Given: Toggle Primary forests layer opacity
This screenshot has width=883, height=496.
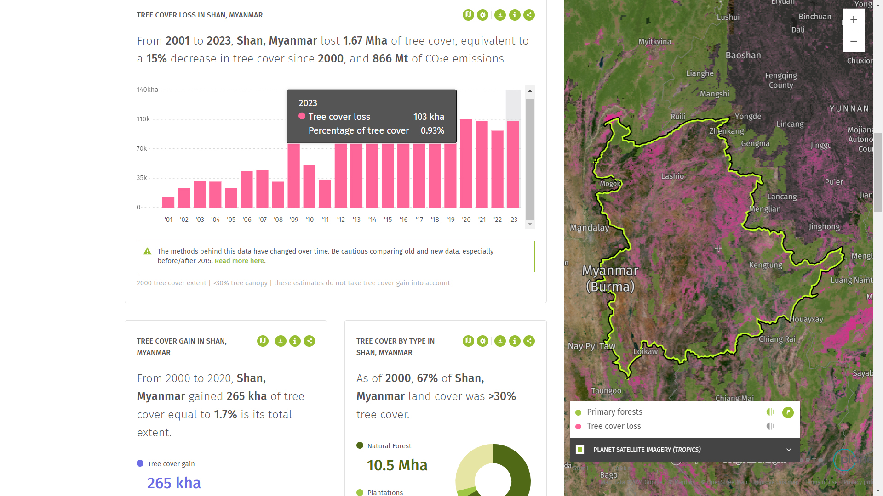Looking at the screenshot, I should tap(770, 412).
